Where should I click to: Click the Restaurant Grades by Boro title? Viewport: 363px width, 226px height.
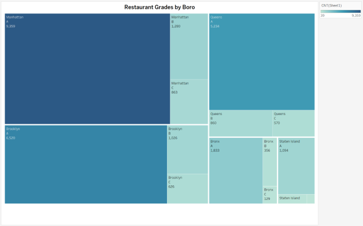pos(159,7)
